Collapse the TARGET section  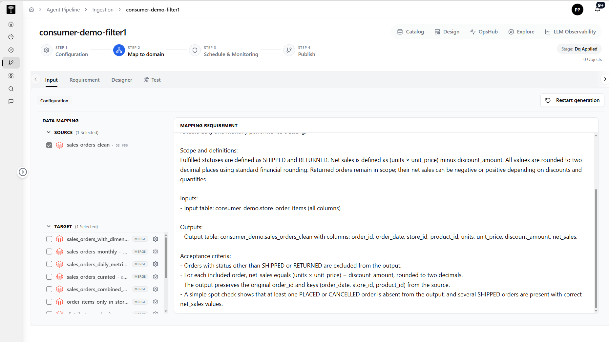pyautogui.click(x=49, y=226)
